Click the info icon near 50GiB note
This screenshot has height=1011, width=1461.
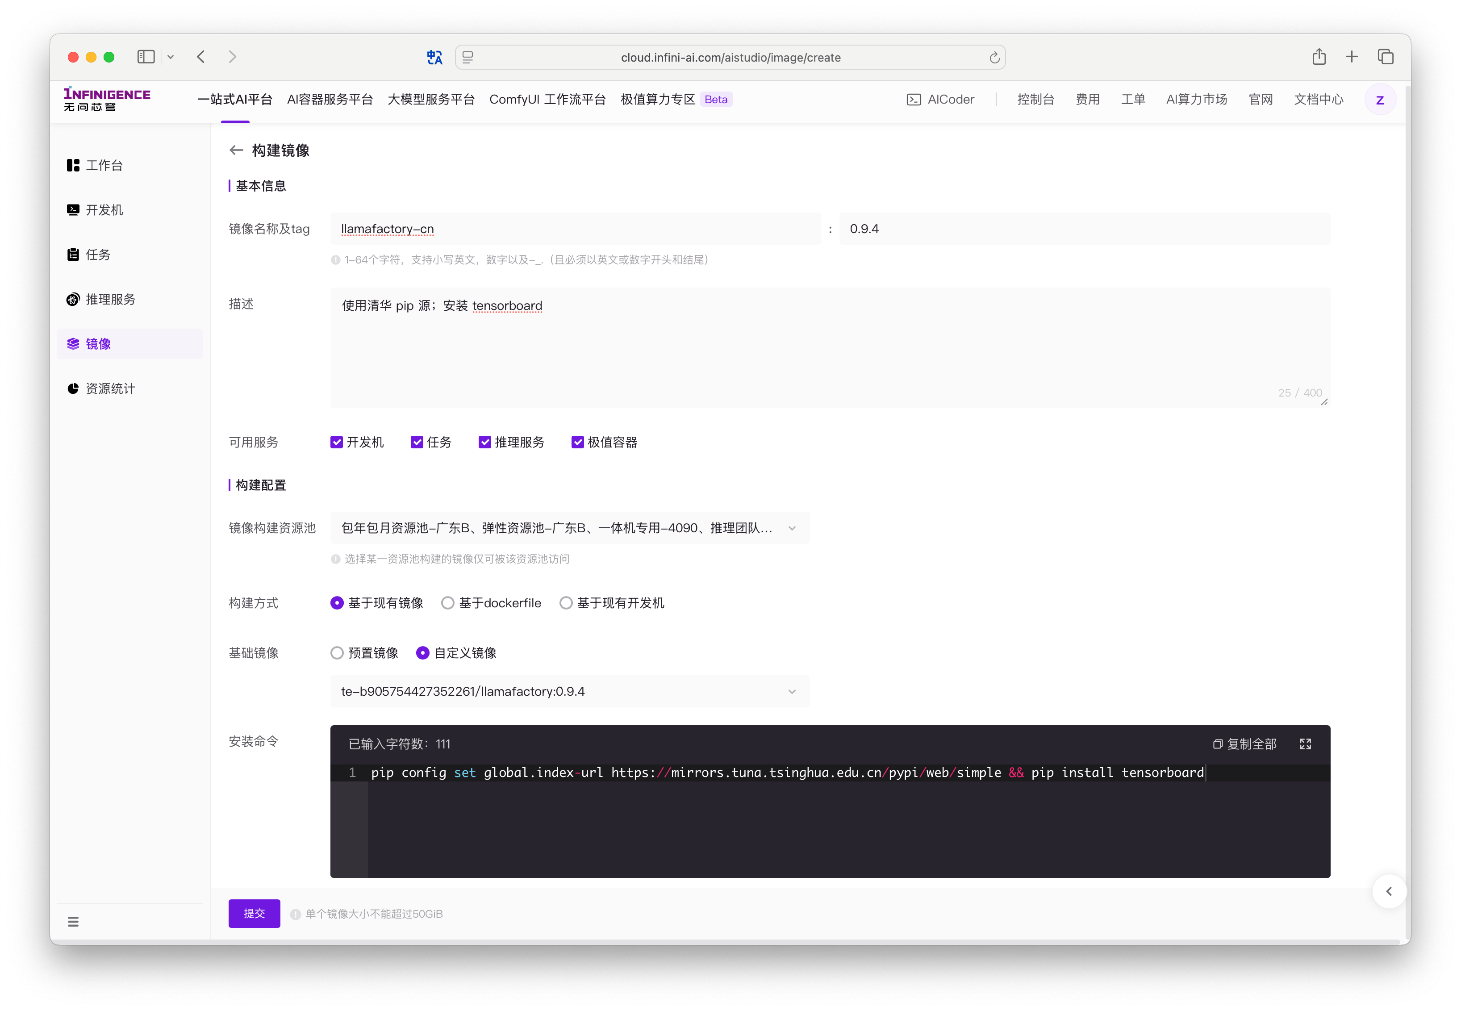(295, 914)
